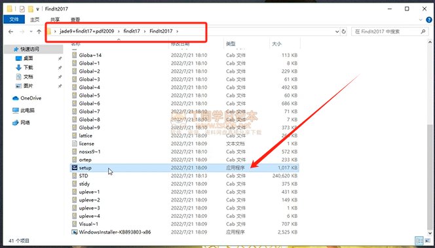This screenshot has width=435, height=248.
Task: Switch to details view layout icon
Action: pos(419,241)
